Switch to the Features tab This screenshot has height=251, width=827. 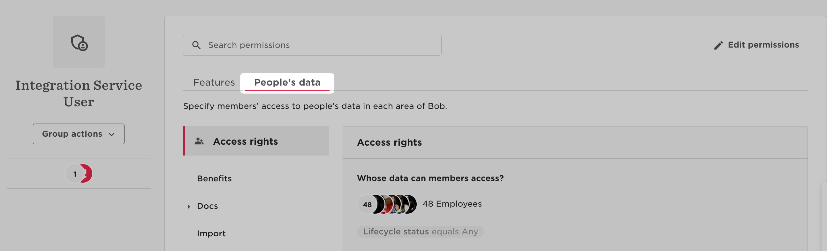click(214, 82)
